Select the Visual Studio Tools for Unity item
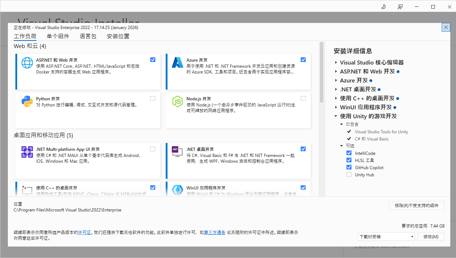The height and width of the screenshot is (258, 456). 382,132
